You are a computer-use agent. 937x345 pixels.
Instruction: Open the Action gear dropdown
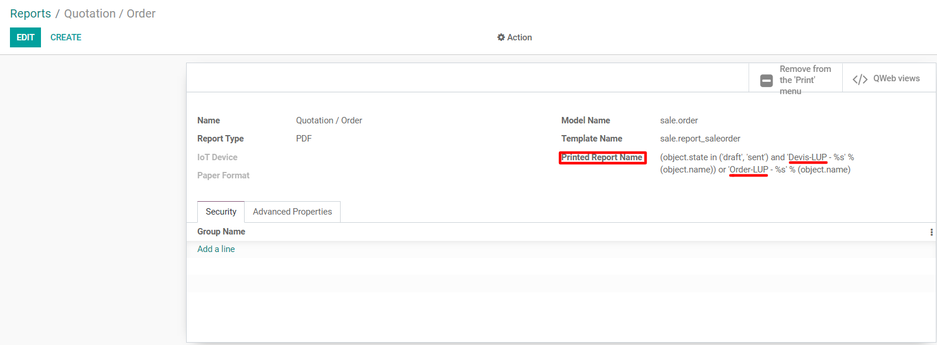click(514, 37)
